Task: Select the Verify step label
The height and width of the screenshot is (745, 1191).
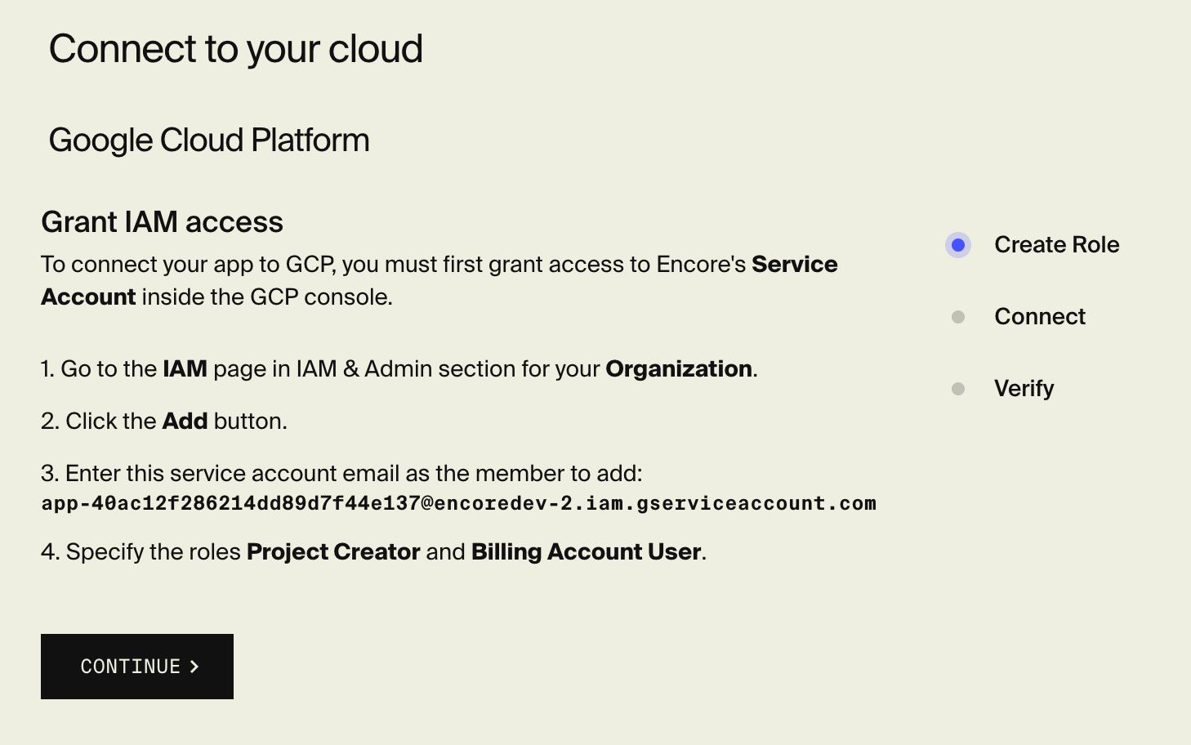Action: pos(1024,389)
